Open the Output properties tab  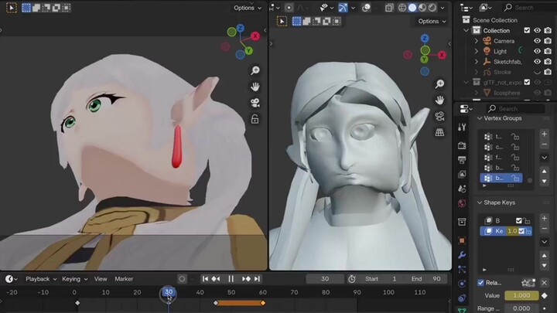[x=462, y=160]
